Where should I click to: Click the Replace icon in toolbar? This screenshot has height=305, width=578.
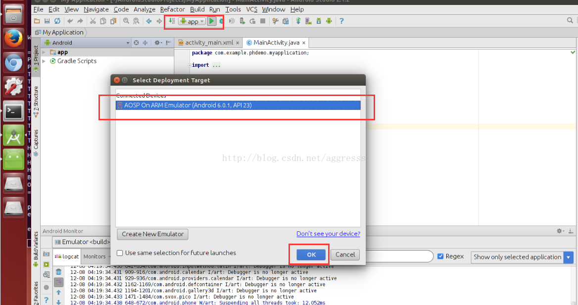coord(137,21)
